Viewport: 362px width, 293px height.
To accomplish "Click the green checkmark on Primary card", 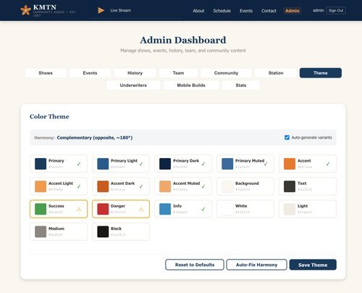I will coord(79,164).
